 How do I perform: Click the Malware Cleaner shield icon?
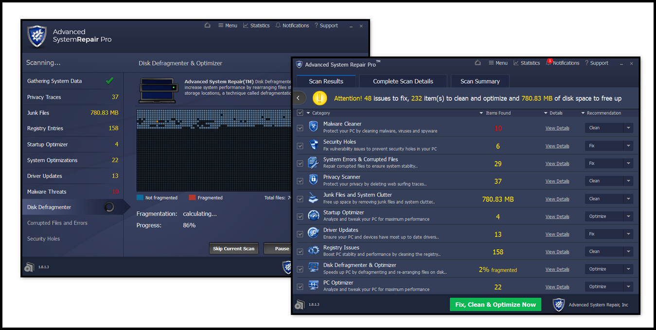(313, 127)
